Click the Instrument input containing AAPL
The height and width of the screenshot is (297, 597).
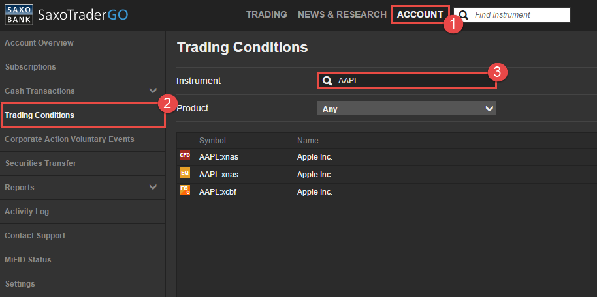407,81
